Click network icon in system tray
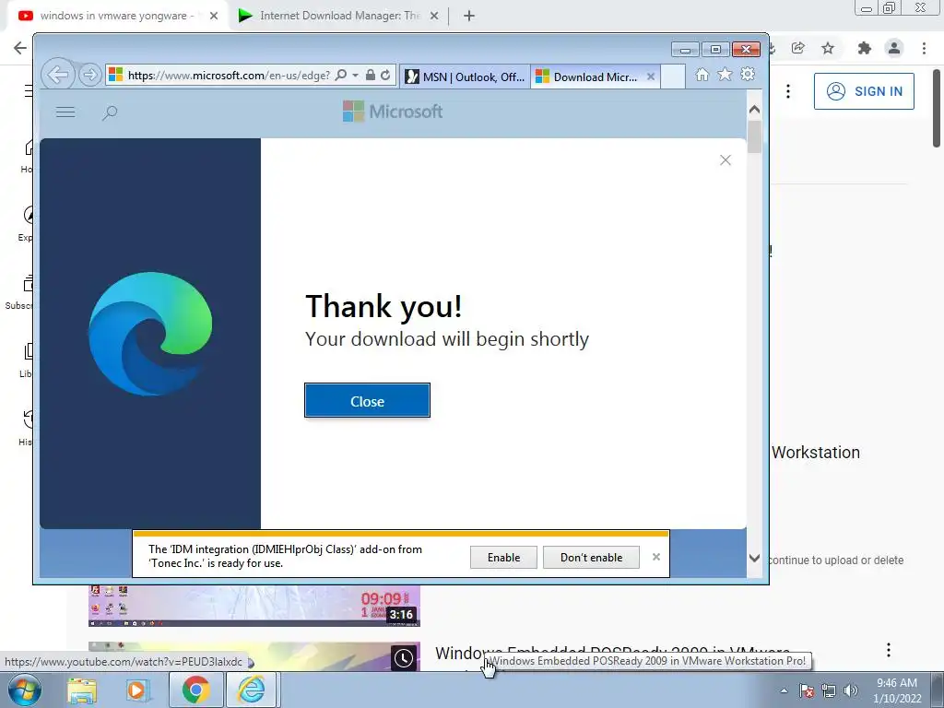944x708 pixels. 829,690
